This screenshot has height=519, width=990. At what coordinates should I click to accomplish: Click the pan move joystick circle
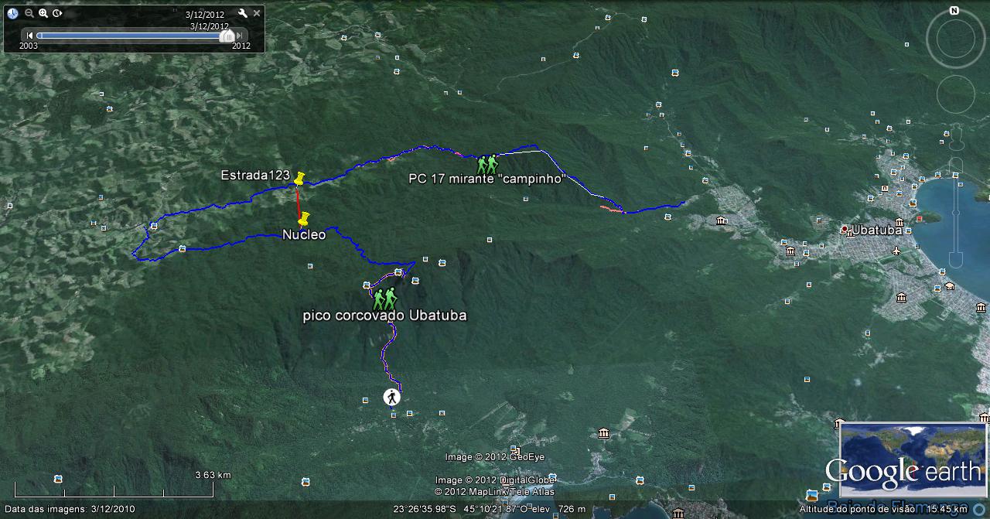955,94
